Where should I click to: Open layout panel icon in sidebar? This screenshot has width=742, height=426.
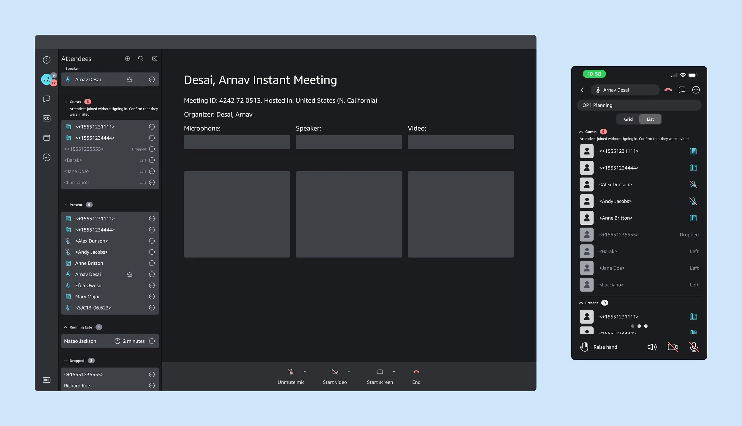47,138
